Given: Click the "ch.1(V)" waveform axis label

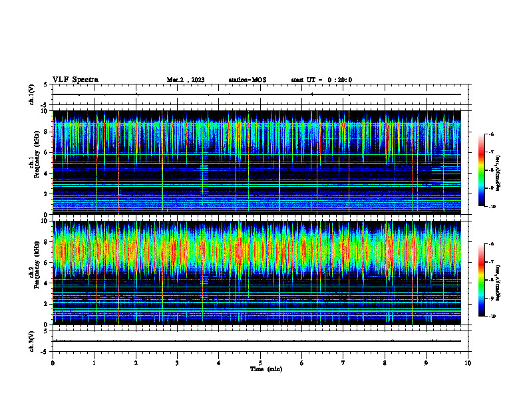Looking at the screenshot, I should pyautogui.click(x=31, y=94).
